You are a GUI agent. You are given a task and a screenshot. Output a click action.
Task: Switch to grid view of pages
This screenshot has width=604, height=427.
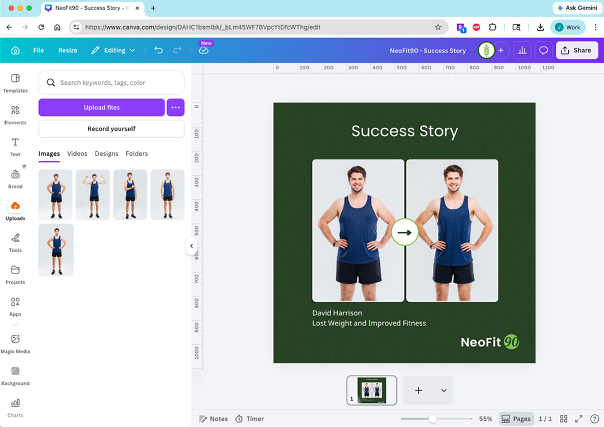(x=564, y=419)
